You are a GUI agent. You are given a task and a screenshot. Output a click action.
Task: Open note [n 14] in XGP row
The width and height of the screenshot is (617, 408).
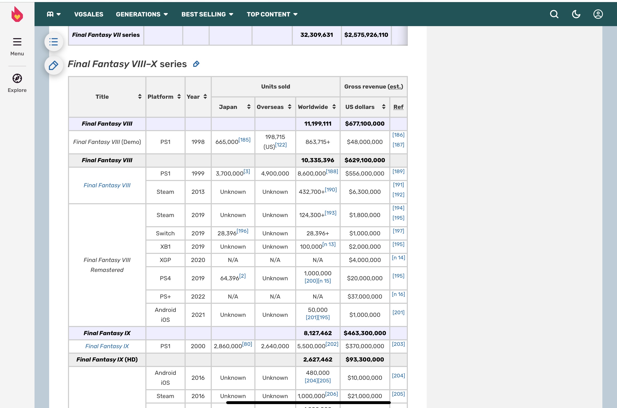tap(398, 258)
